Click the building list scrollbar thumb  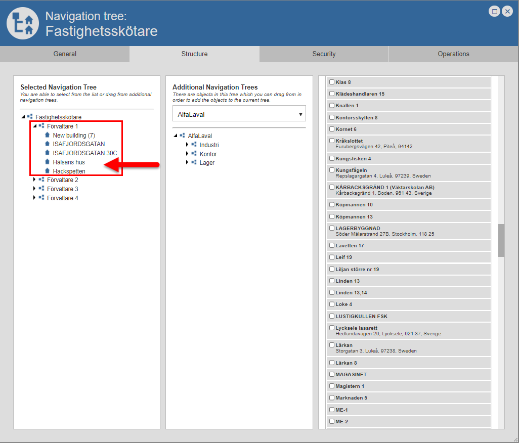point(501,240)
